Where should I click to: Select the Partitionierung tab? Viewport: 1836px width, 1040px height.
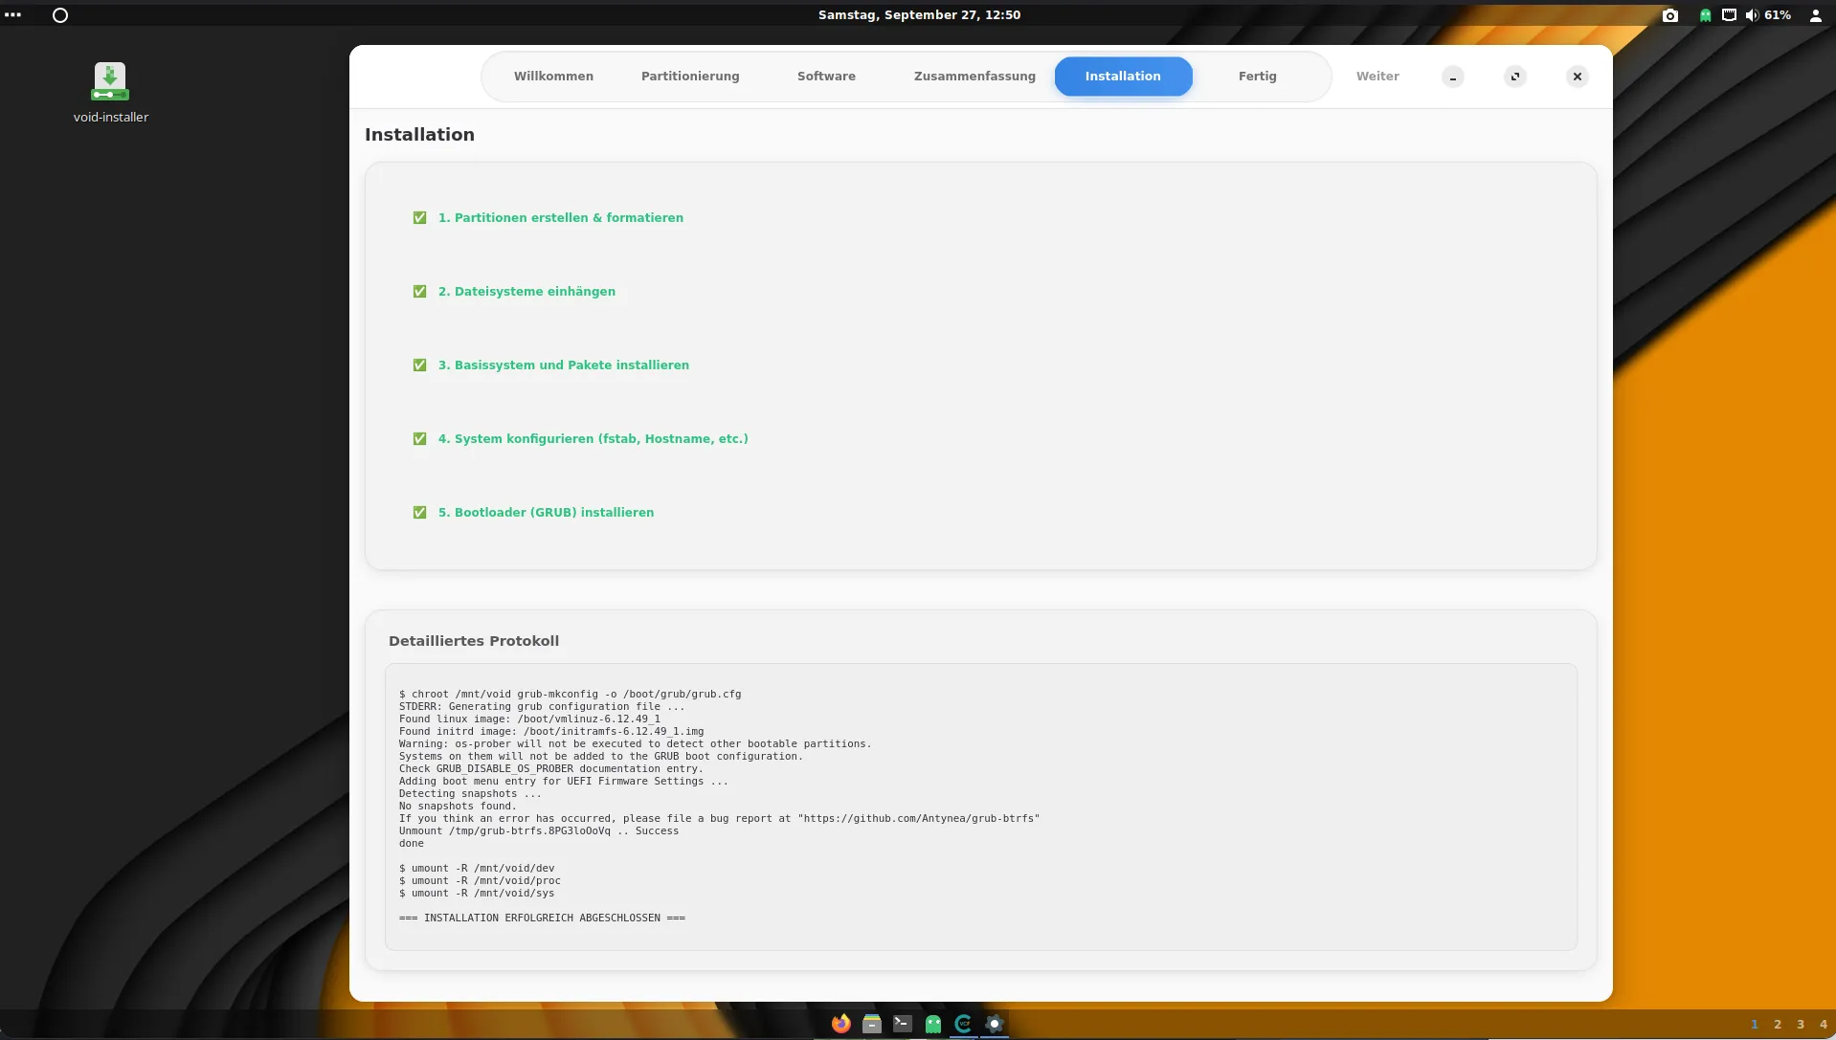[x=689, y=77]
